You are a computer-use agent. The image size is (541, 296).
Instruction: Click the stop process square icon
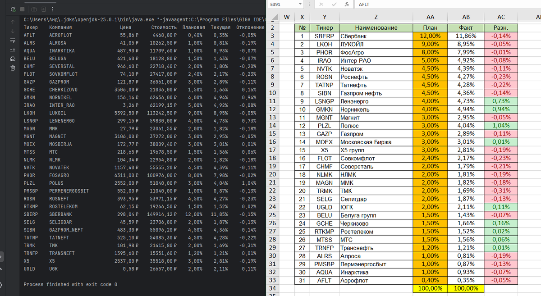[x=23, y=9]
